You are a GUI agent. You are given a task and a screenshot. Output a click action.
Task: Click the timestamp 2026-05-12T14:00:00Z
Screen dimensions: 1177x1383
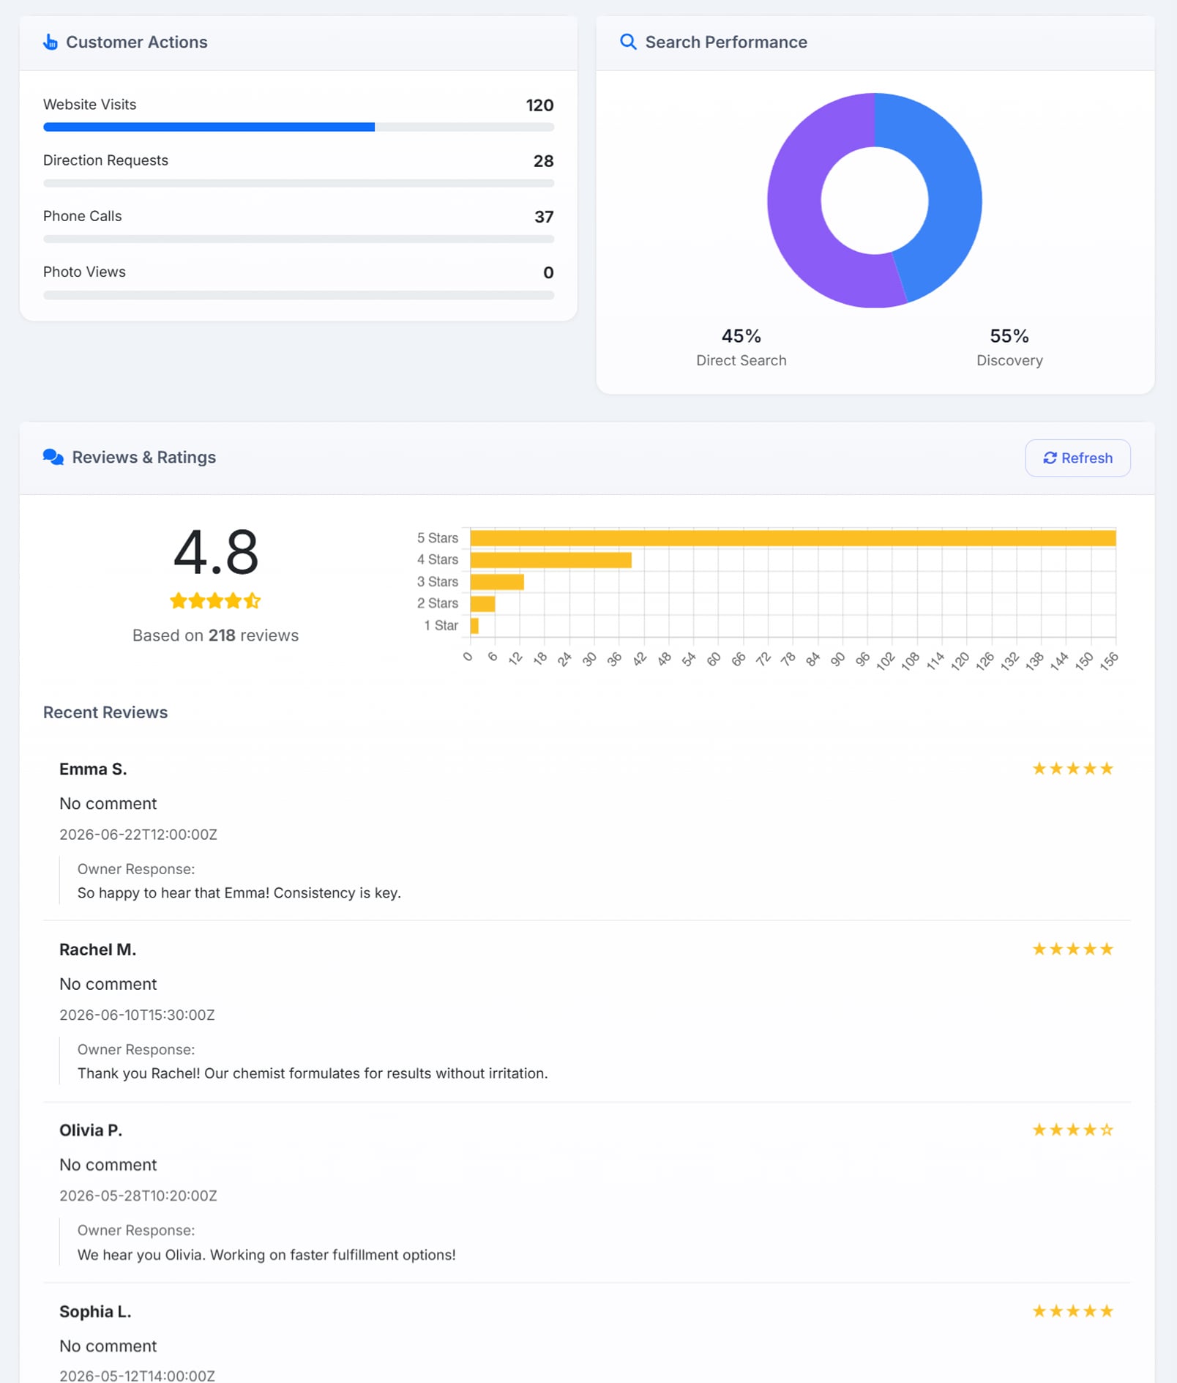(x=137, y=1376)
